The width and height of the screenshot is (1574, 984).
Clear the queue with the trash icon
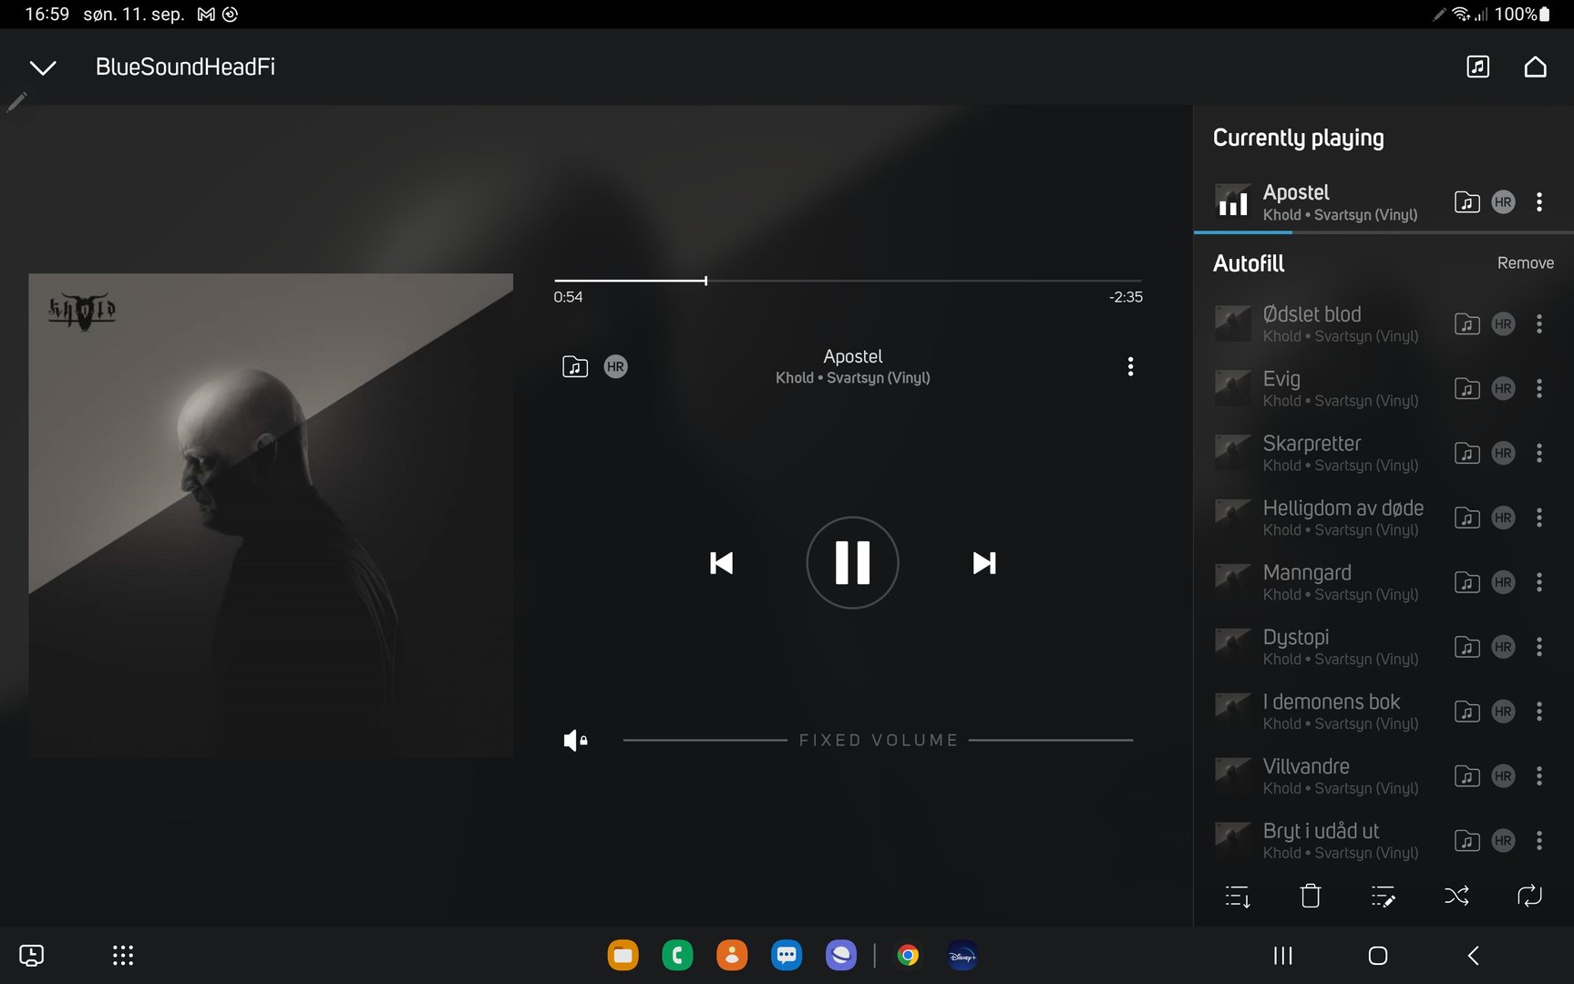(1310, 897)
